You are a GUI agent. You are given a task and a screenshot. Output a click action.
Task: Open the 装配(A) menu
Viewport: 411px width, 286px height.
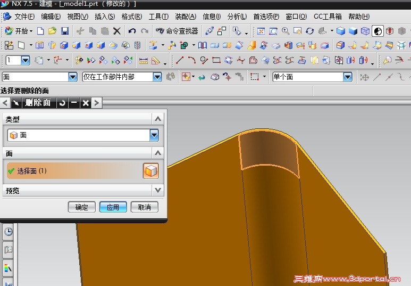tap(186, 17)
